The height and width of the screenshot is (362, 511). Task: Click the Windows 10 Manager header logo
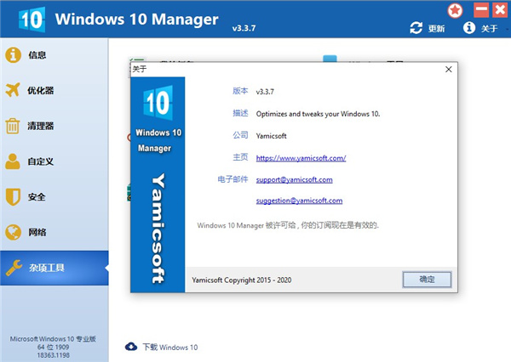(32, 20)
